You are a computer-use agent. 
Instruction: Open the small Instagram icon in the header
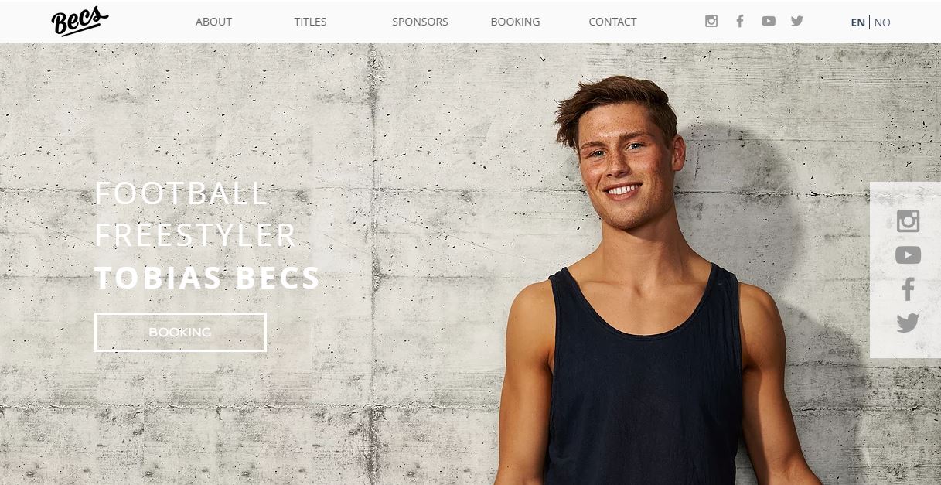pyautogui.click(x=711, y=21)
